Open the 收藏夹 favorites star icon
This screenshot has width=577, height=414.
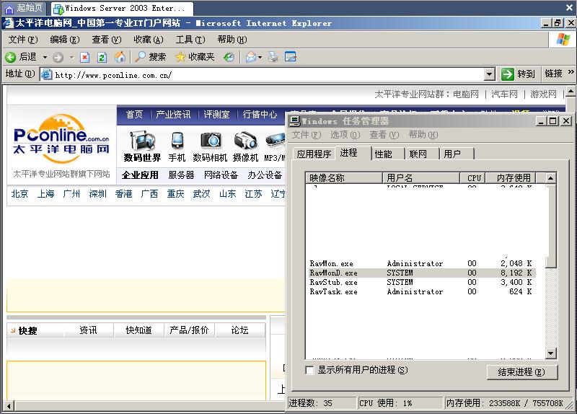[180, 57]
